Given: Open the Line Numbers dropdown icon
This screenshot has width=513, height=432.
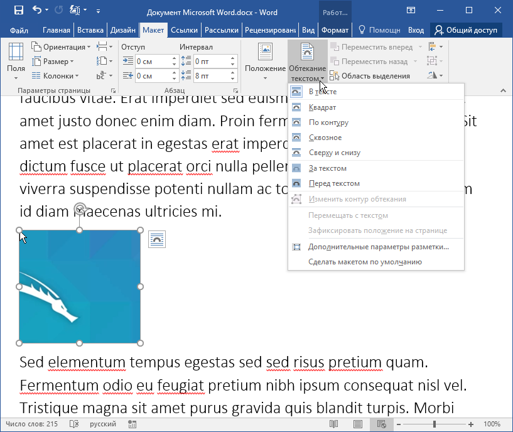Looking at the screenshot, I should pos(105,61).
